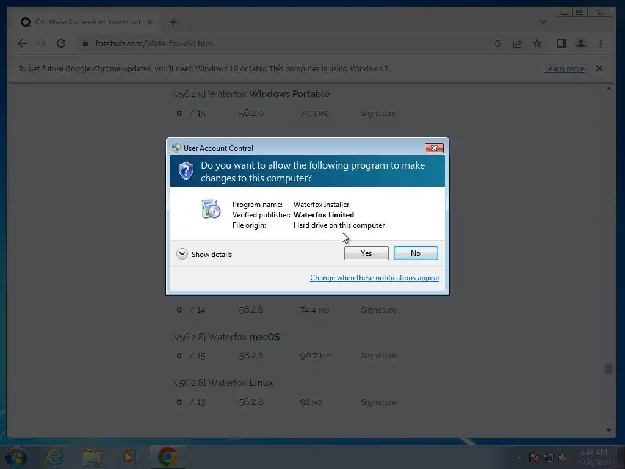Click [v56.2.9] Waterfox Windows Portable heading

250,94
